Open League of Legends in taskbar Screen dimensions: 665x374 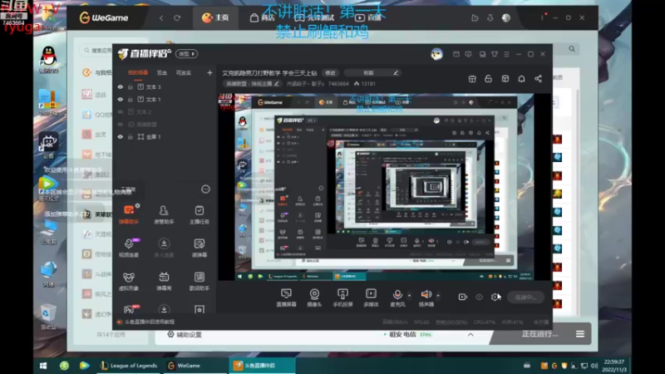coord(129,366)
